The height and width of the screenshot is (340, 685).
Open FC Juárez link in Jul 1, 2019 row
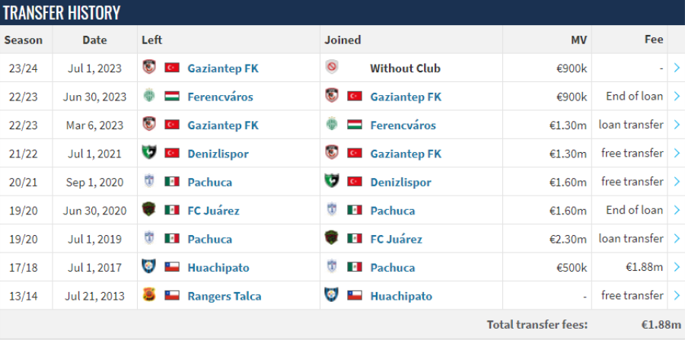tap(397, 239)
